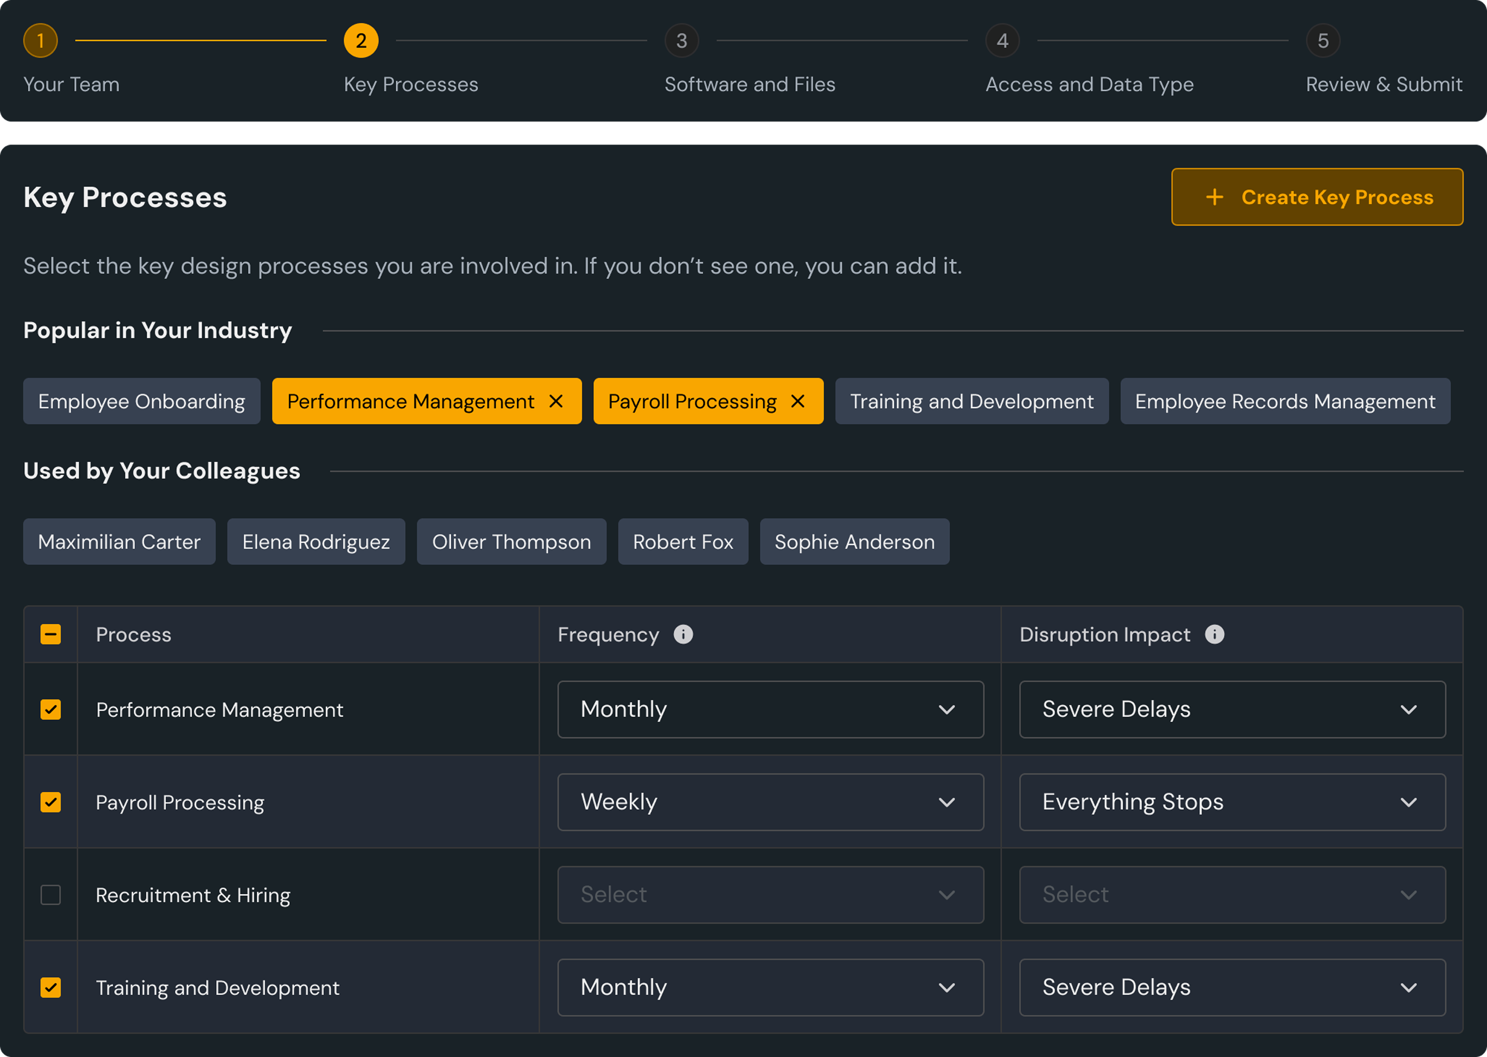Select colleague Oliver Thompson chip

(x=512, y=542)
